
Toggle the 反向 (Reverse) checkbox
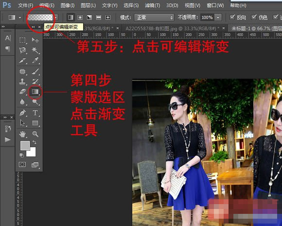[x=232, y=17]
